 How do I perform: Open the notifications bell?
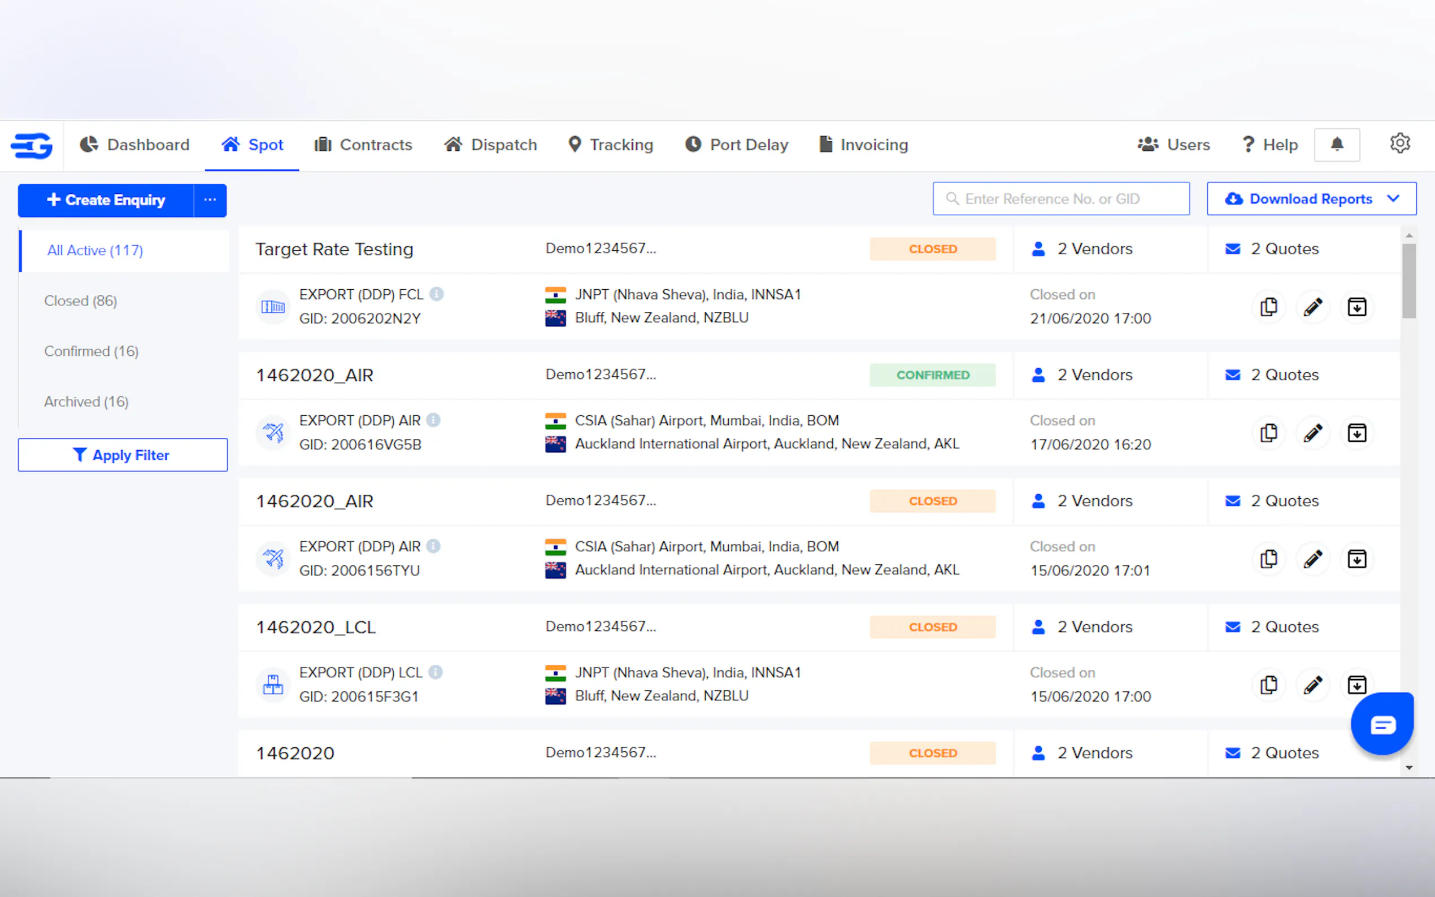click(x=1337, y=145)
